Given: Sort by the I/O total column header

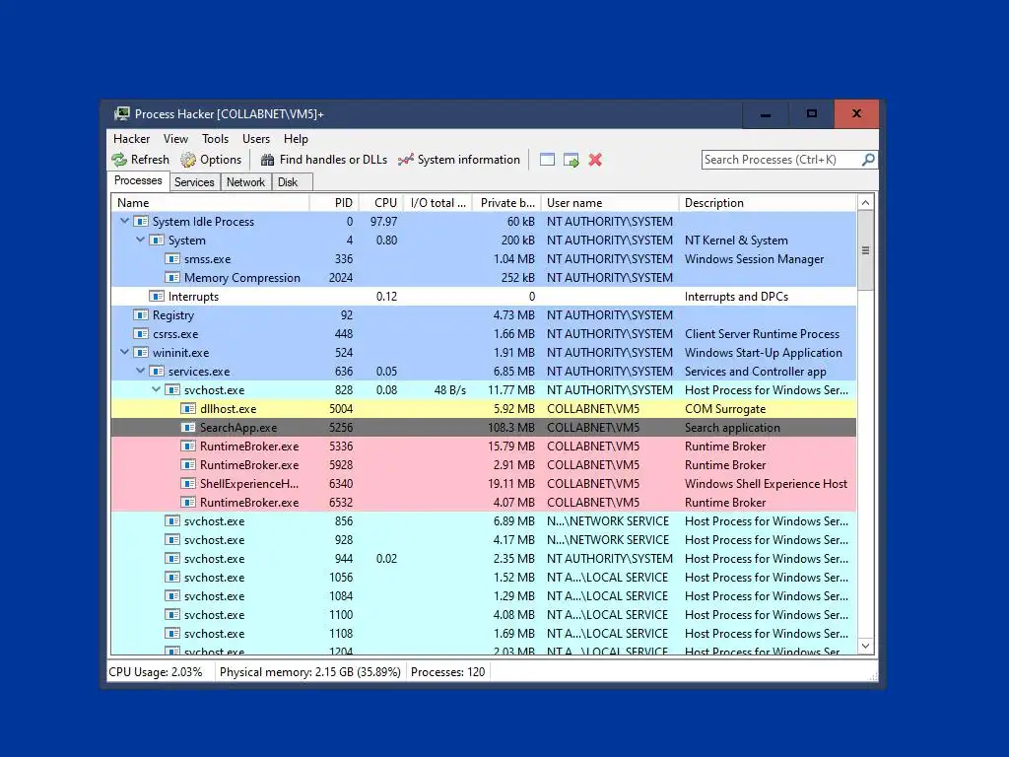Looking at the screenshot, I should click(x=438, y=203).
